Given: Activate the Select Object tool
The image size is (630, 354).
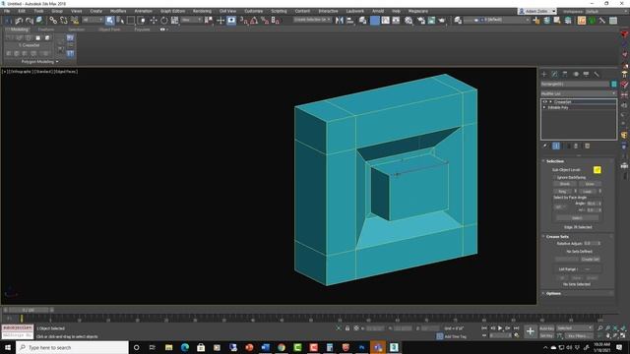Looking at the screenshot, I should [x=109, y=20].
